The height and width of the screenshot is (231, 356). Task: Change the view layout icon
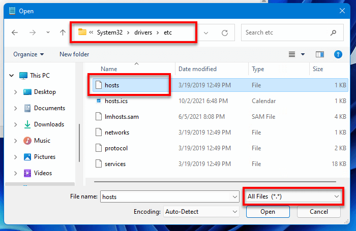pyautogui.click(x=292, y=54)
